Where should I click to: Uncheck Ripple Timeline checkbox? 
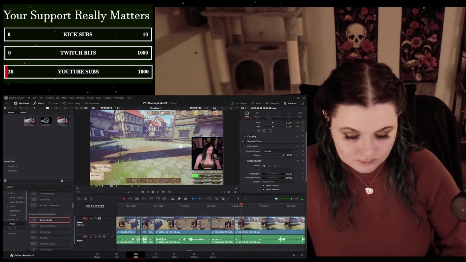point(263,186)
